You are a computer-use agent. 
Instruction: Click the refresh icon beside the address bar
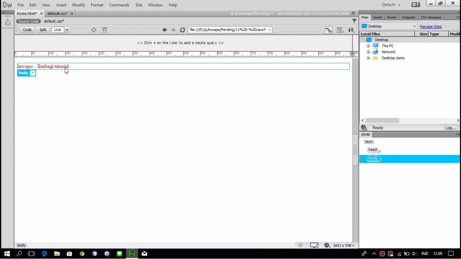(182, 30)
